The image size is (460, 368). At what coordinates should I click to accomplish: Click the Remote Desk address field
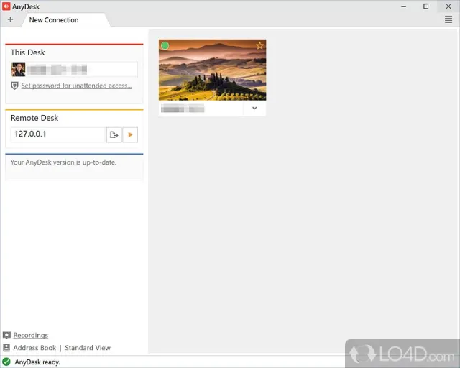click(57, 134)
